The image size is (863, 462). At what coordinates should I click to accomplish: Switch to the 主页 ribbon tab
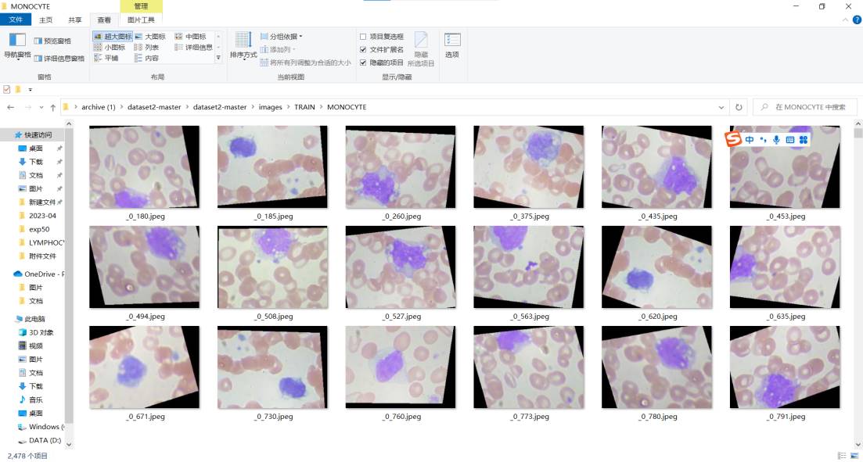pyautogui.click(x=46, y=20)
